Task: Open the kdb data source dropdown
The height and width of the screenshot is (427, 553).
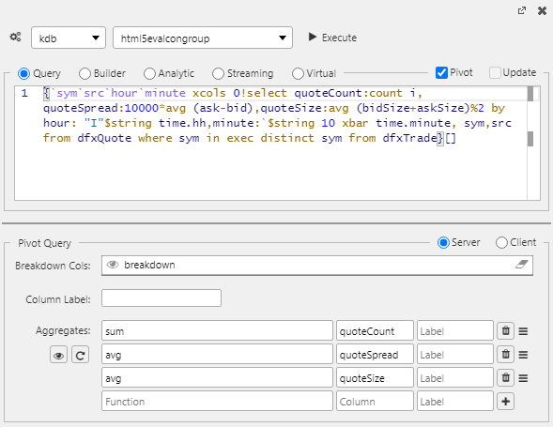Action: (69, 38)
